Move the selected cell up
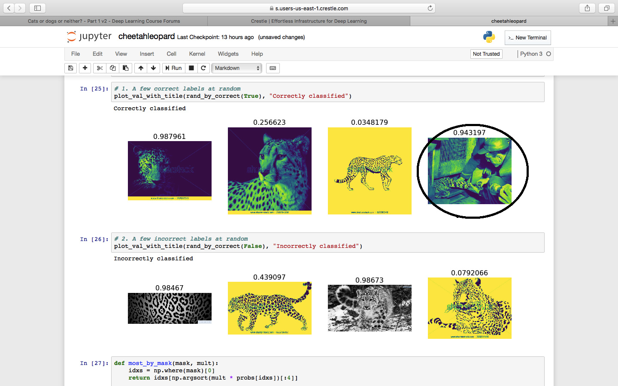The image size is (618, 386). coord(141,68)
